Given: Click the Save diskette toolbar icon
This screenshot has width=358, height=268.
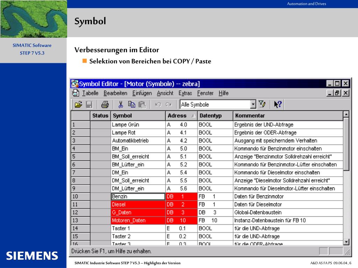Looking at the screenshot, I should 89,105.
